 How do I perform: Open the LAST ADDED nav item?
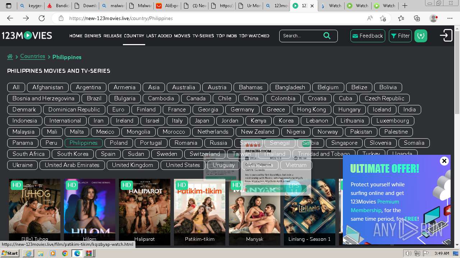(x=159, y=36)
